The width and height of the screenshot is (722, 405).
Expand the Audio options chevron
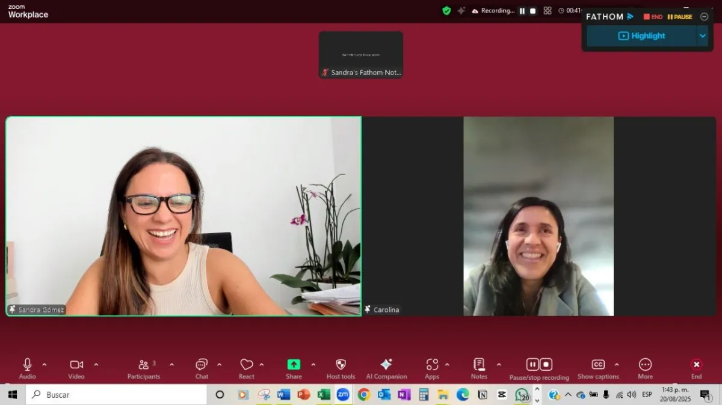(44, 365)
